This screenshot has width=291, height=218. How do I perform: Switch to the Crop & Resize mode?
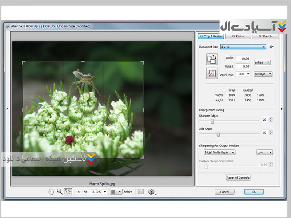coord(211,36)
